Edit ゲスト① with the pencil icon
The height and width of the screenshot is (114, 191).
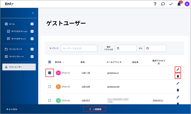click(x=178, y=70)
